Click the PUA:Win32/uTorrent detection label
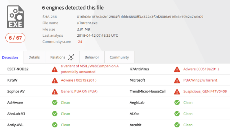 point(200,80)
